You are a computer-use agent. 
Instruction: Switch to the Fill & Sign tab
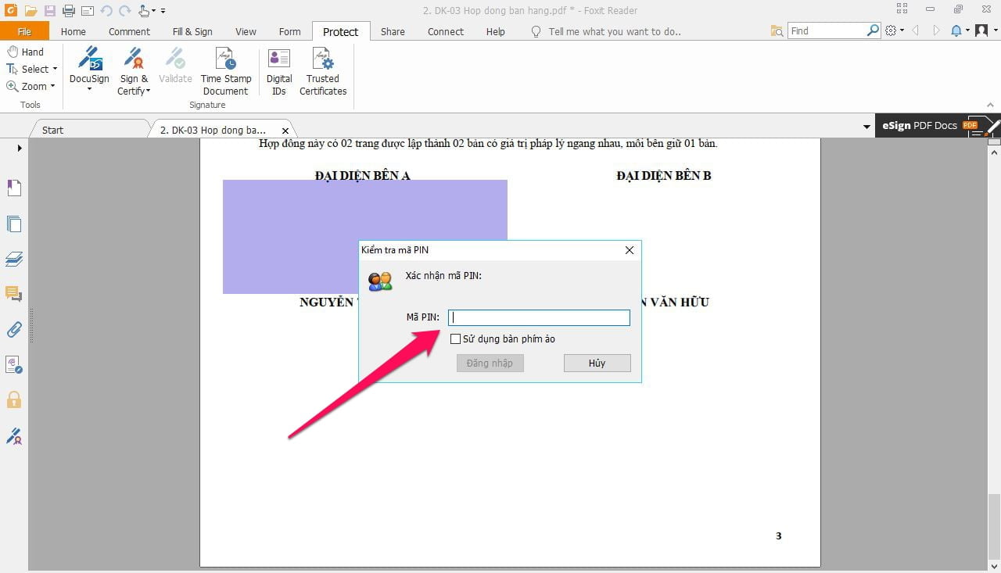pyautogui.click(x=192, y=31)
